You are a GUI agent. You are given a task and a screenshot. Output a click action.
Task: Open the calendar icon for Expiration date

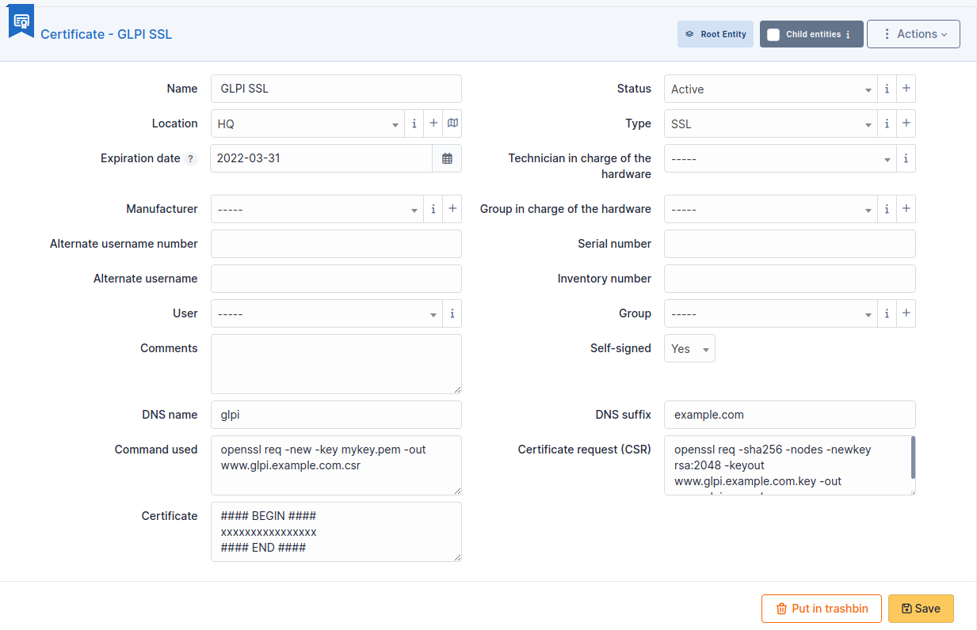tap(447, 158)
